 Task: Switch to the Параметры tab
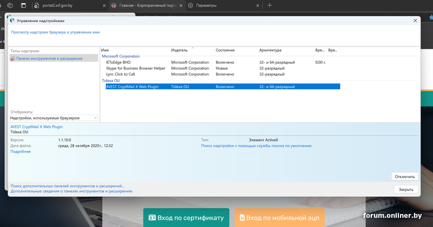click(224, 5)
